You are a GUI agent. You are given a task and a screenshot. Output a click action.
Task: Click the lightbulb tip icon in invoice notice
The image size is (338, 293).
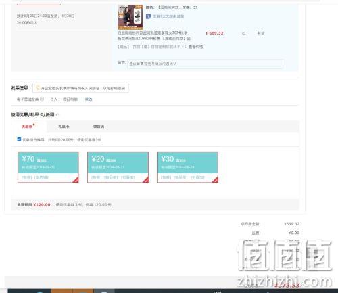click(38, 88)
